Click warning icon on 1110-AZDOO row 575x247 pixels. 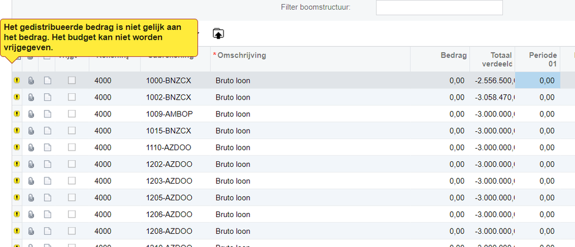(17, 147)
